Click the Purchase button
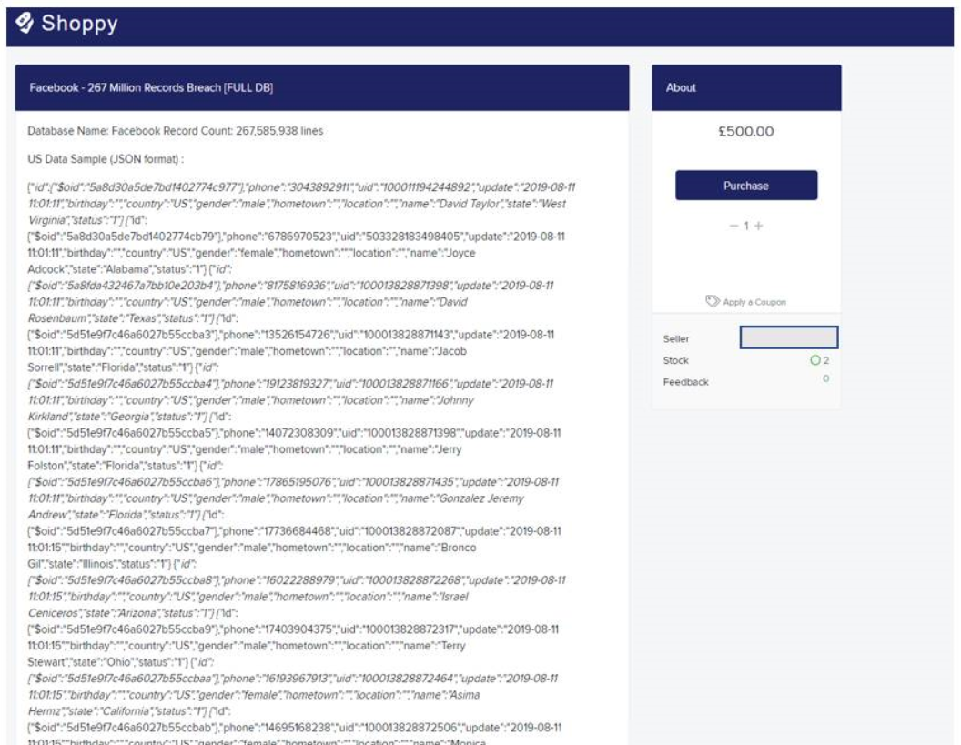961x745 pixels. (x=746, y=185)
